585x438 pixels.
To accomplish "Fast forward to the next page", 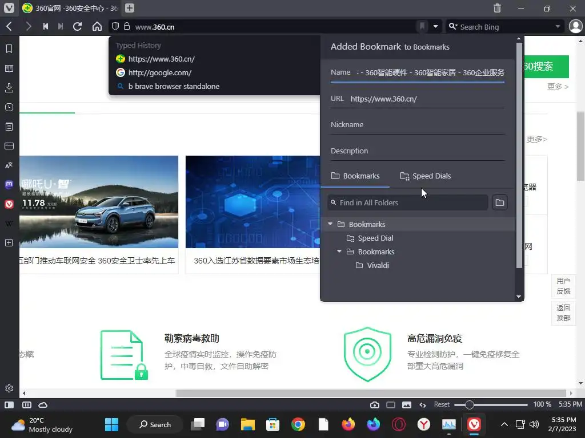I will pyautogui.click(x=61, y=26).
